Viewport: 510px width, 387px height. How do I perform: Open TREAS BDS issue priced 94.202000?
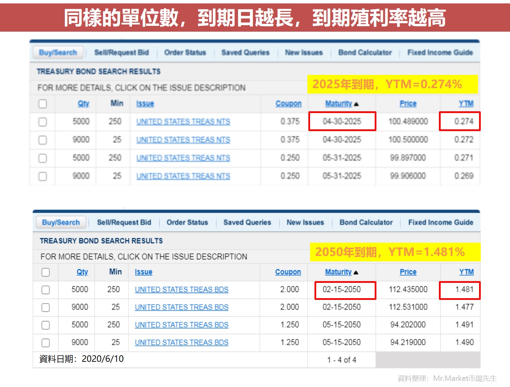click(x=182, y=325)
